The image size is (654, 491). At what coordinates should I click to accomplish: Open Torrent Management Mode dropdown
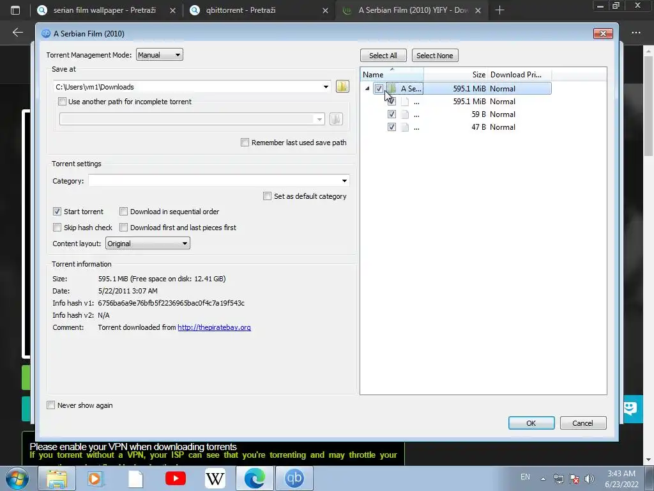[159, 55]
